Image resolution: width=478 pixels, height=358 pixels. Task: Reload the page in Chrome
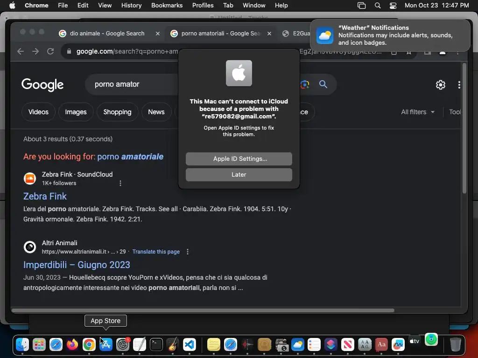50,51
